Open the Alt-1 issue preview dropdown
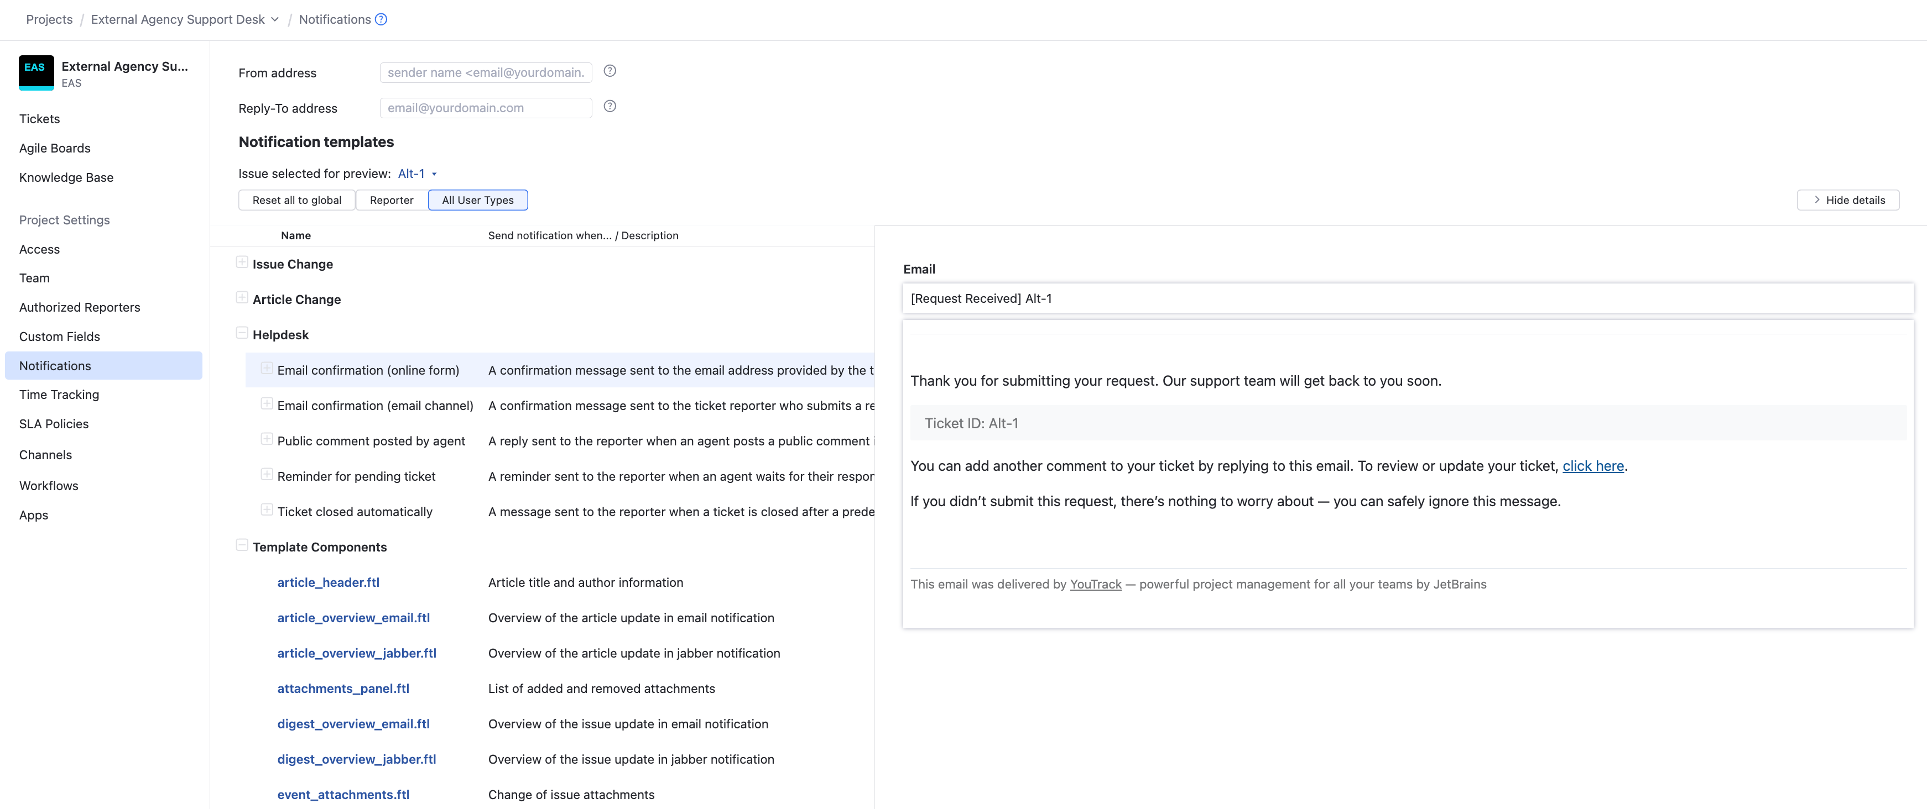The width and height of the screenshot is (1927, 809). point(416,173)
